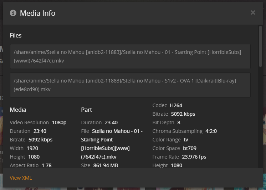Select the Starting Point [HorribleSubs] file path
This screenshot has height=190, width=266.
pyautogui.click(x=130, y=56)
